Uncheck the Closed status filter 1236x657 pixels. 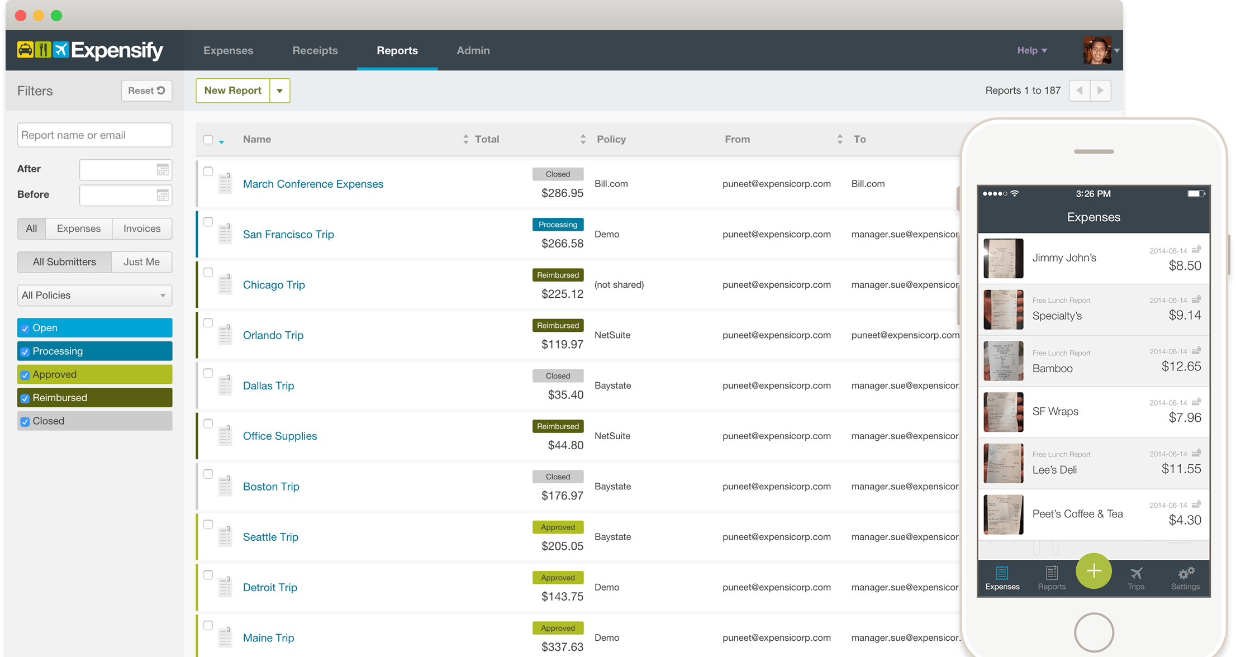pos(25,422)
